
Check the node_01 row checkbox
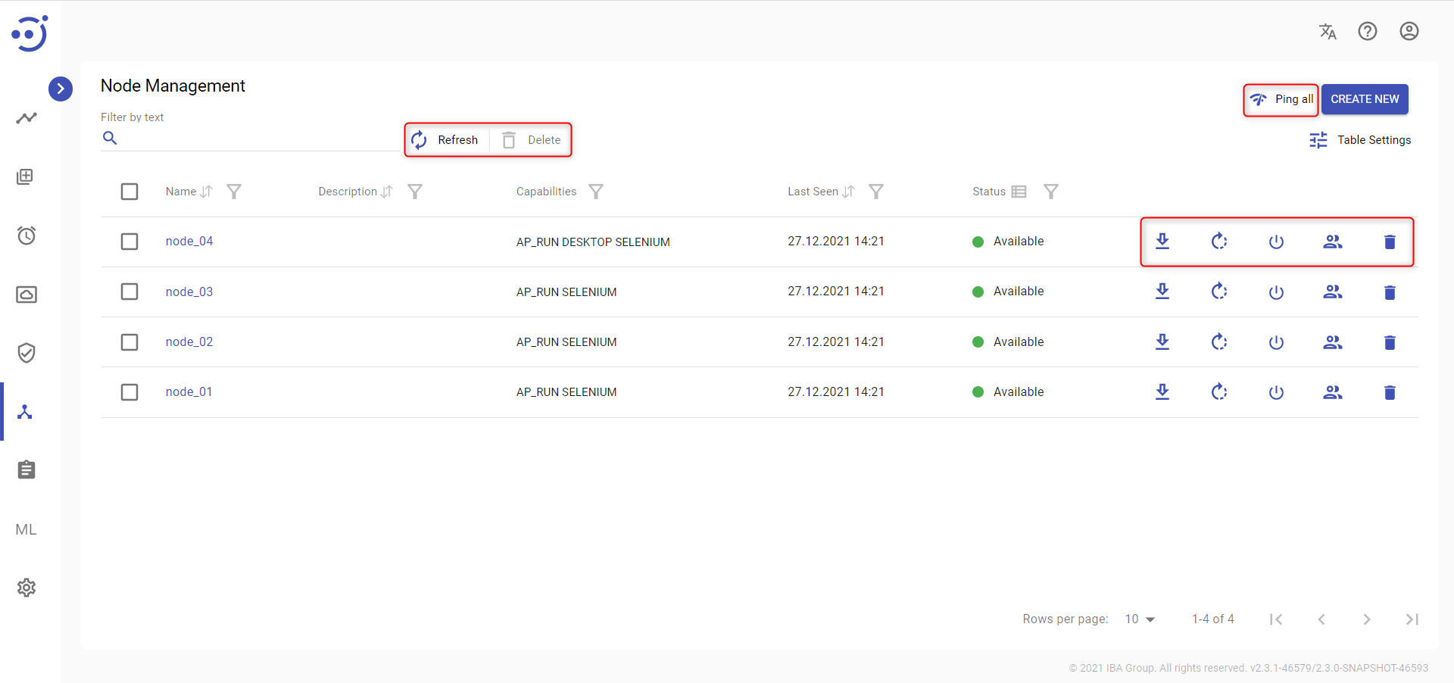click(129, 392)
